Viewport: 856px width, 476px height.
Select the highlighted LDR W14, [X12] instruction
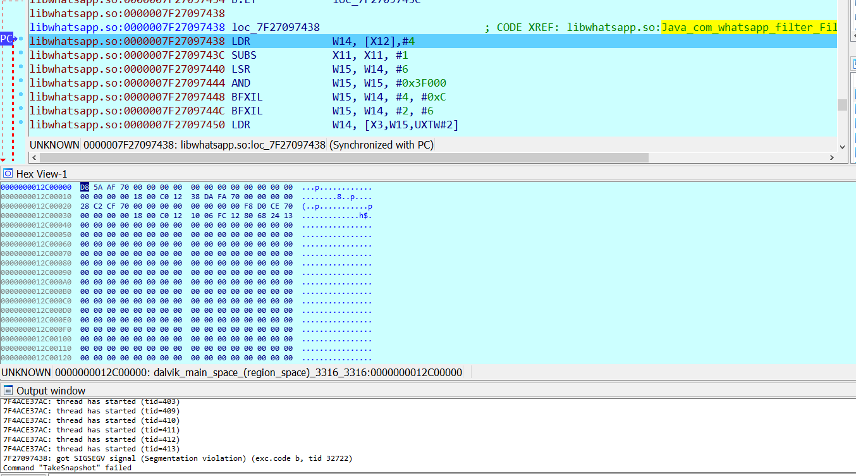coord(373,42)
